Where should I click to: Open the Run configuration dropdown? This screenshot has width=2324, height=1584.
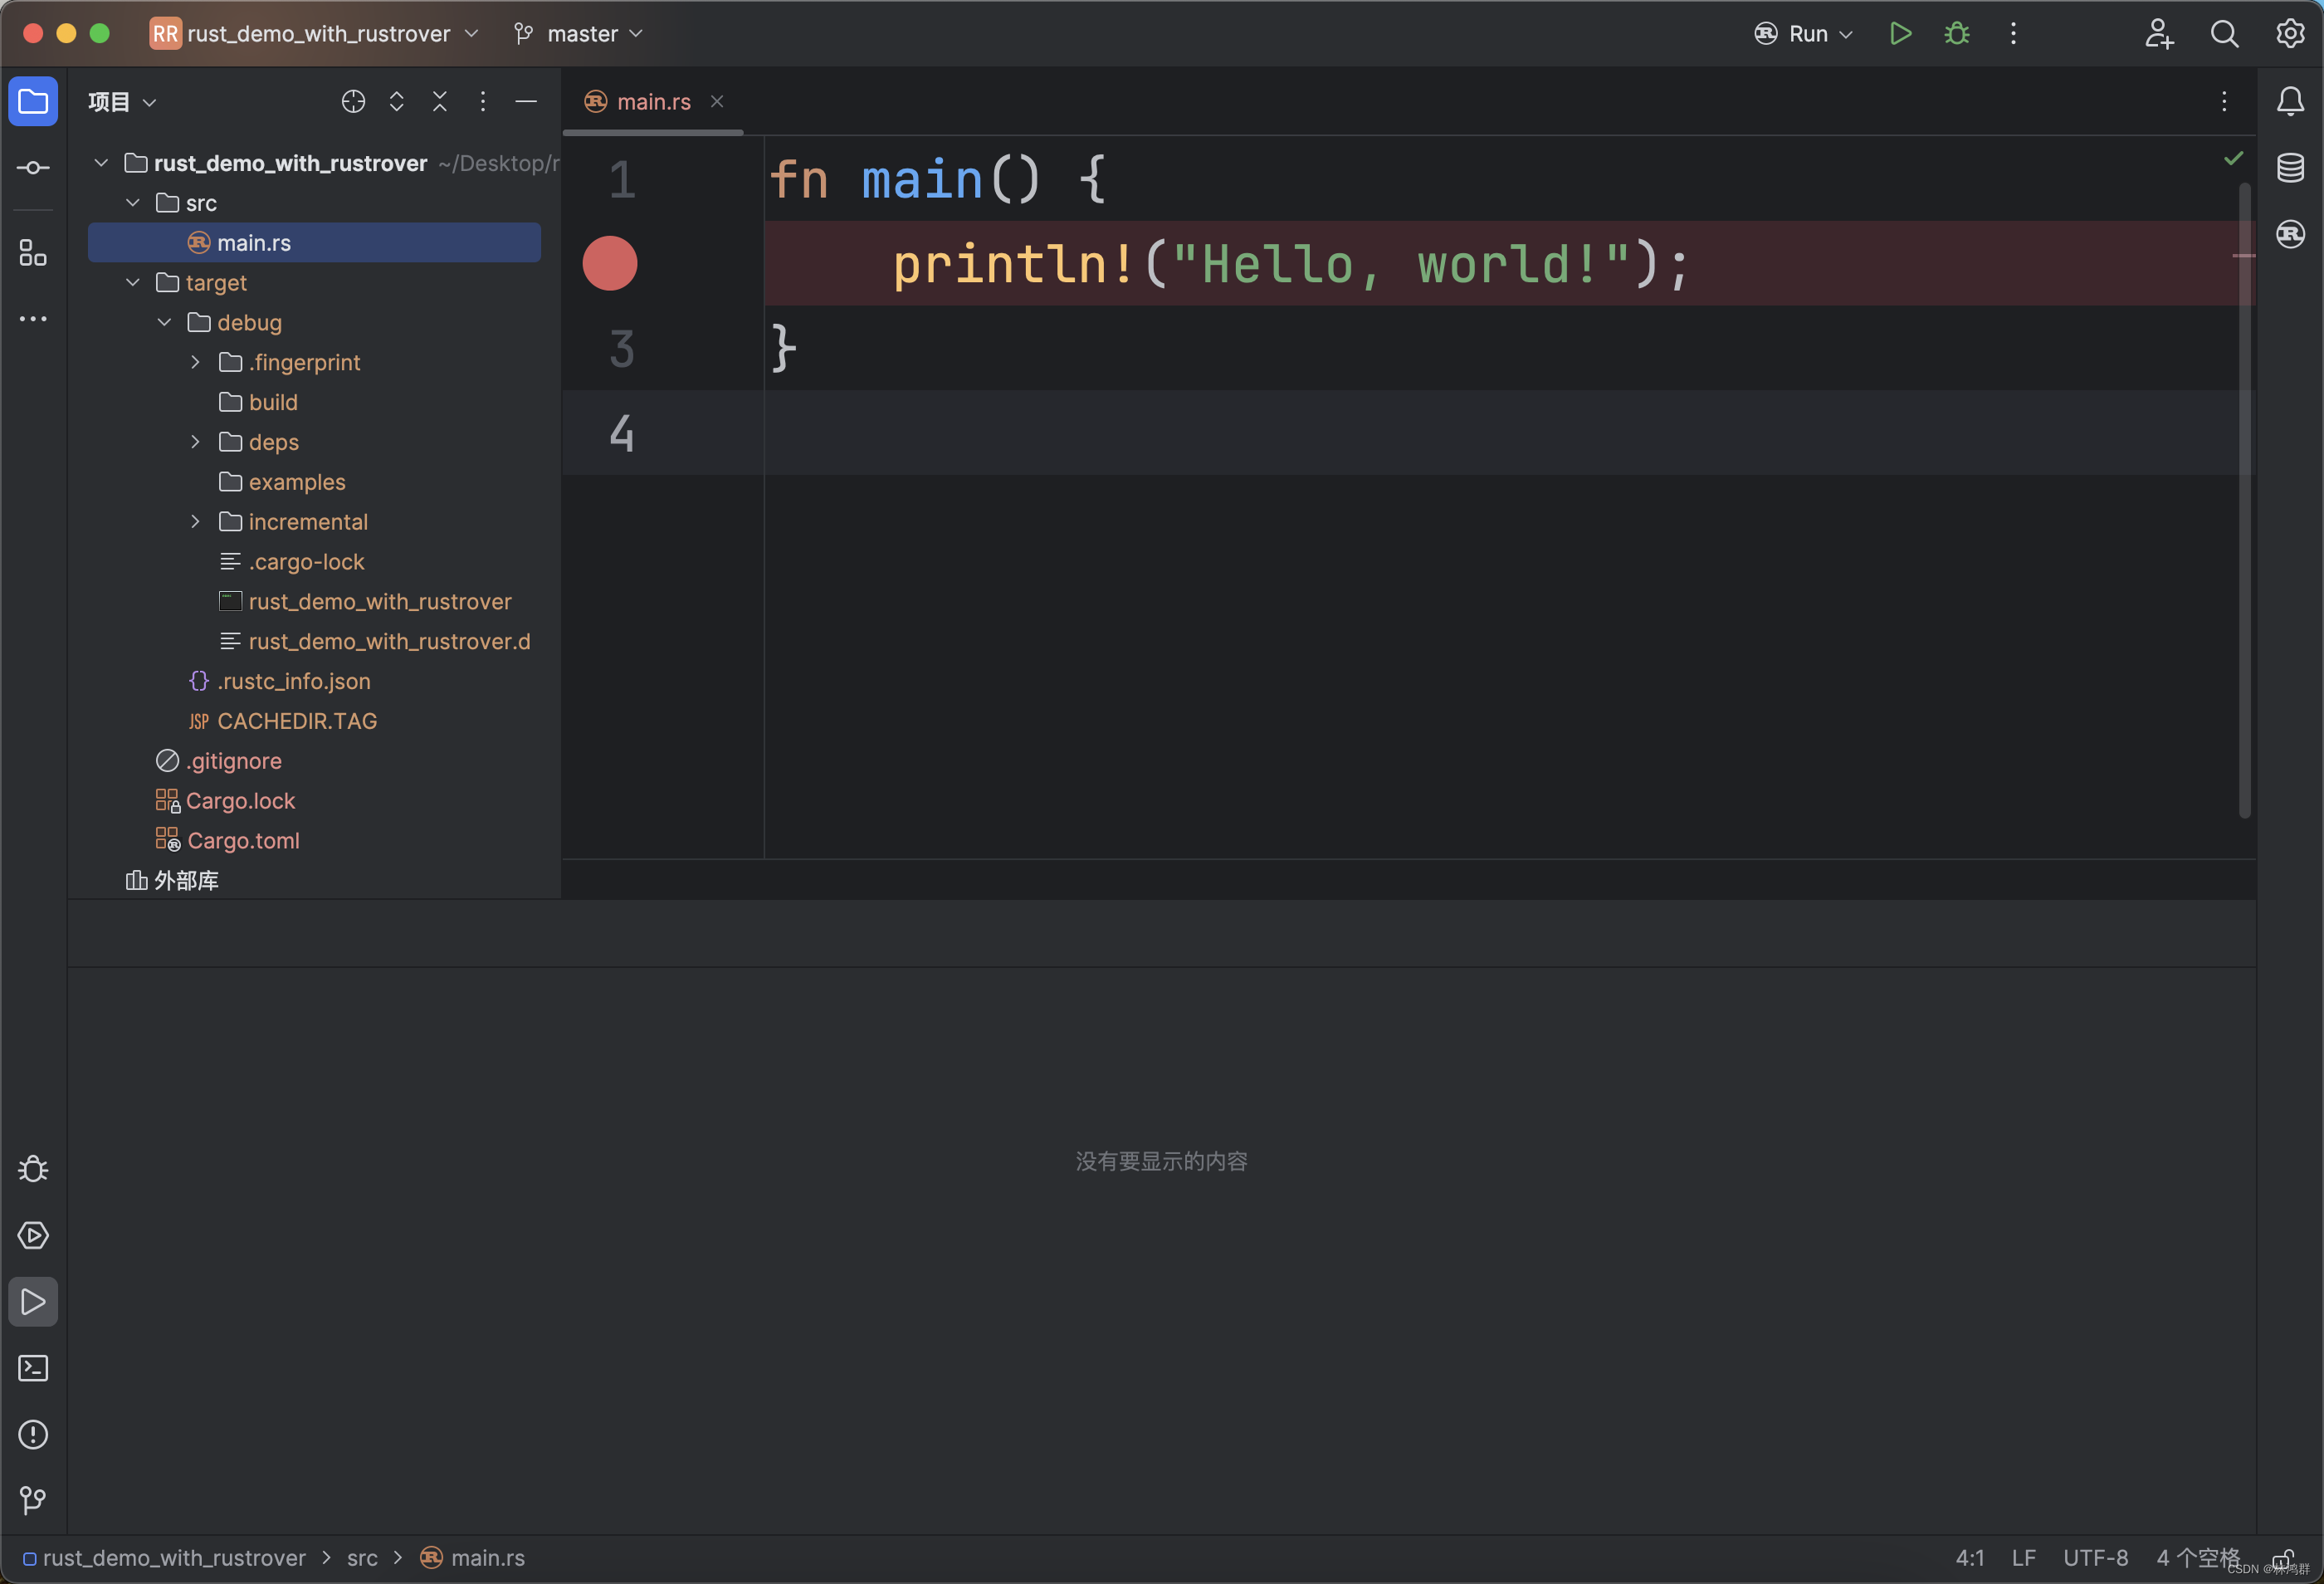coord(1805,34)
